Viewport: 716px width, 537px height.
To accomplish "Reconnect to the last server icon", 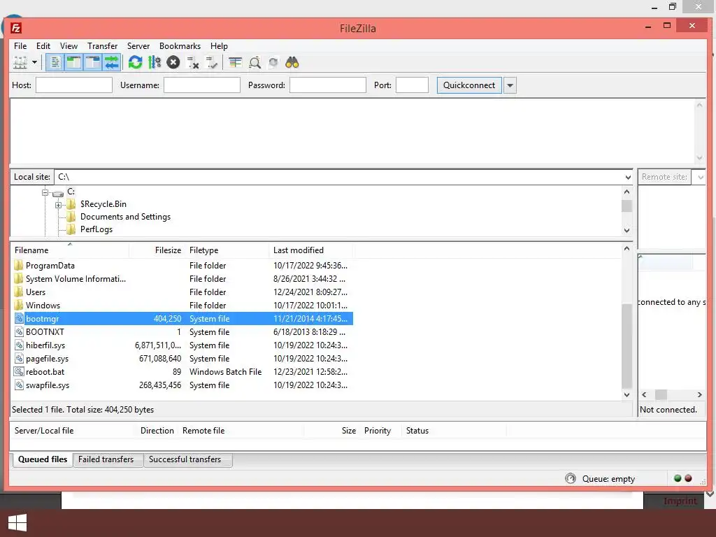I will click(x=211, y=62).
